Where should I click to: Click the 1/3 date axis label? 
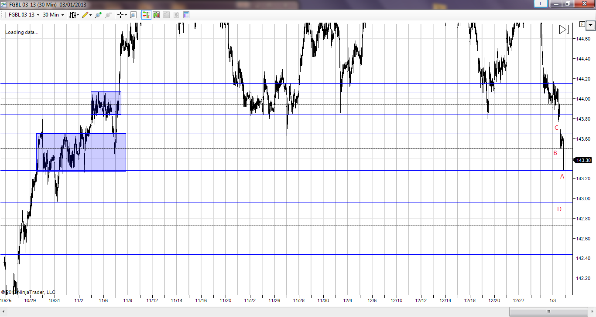point(552,300)
